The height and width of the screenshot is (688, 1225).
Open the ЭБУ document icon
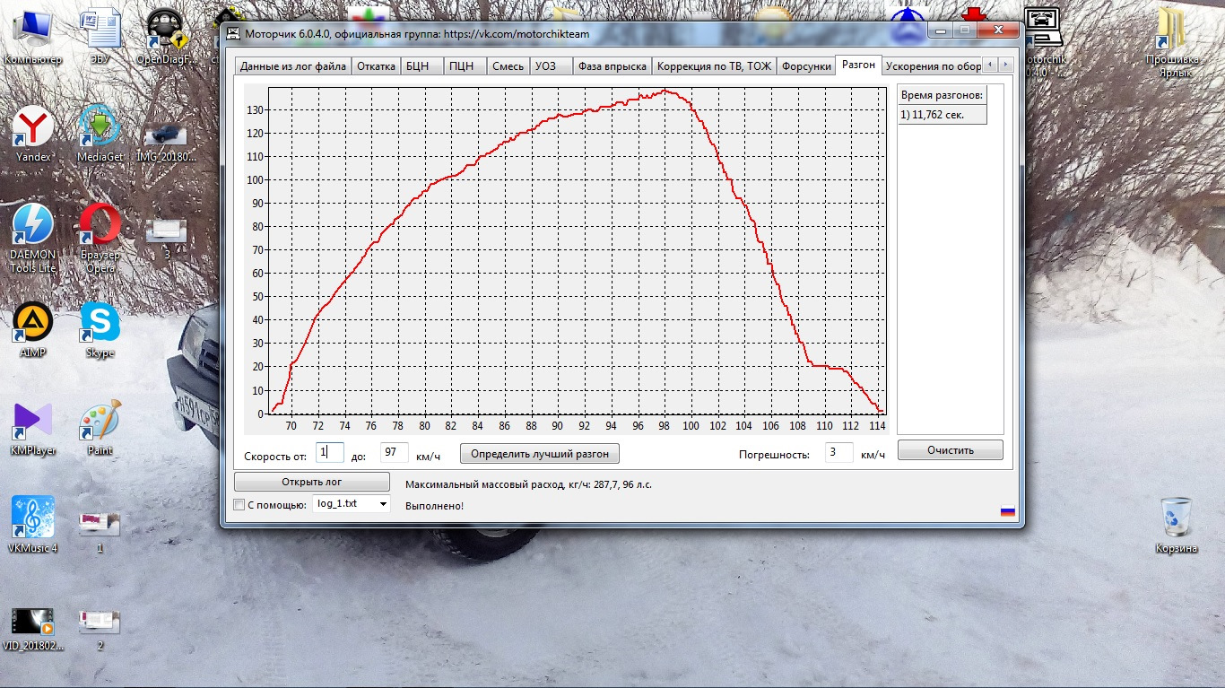tap(100, 34)
